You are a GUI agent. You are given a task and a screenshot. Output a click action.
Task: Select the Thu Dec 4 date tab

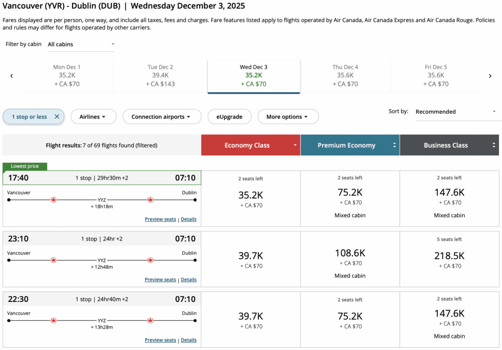[345, 75]
